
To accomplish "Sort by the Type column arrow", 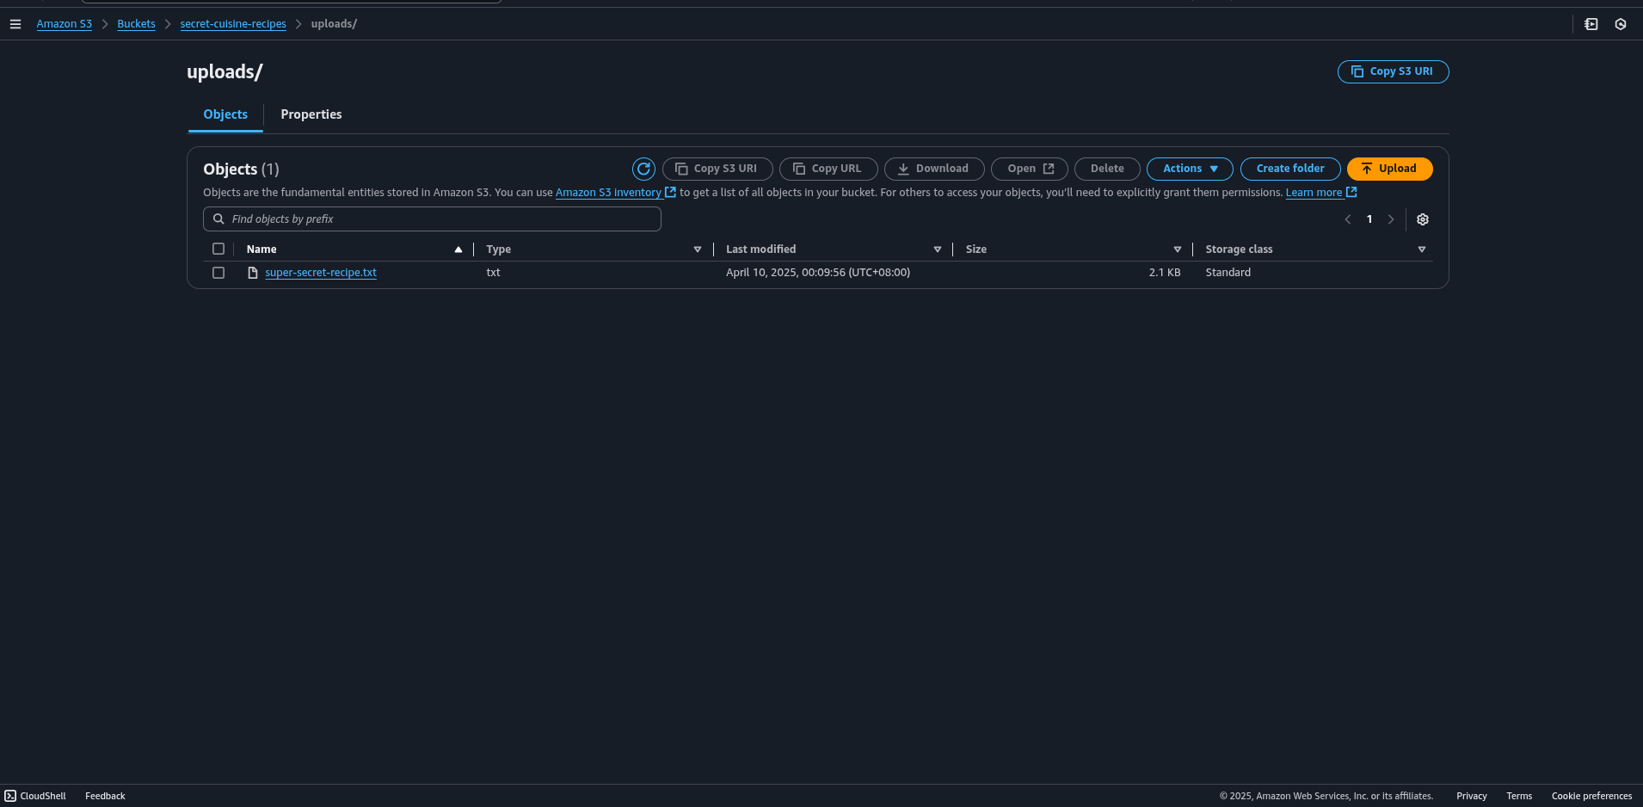I will (698, 249).
